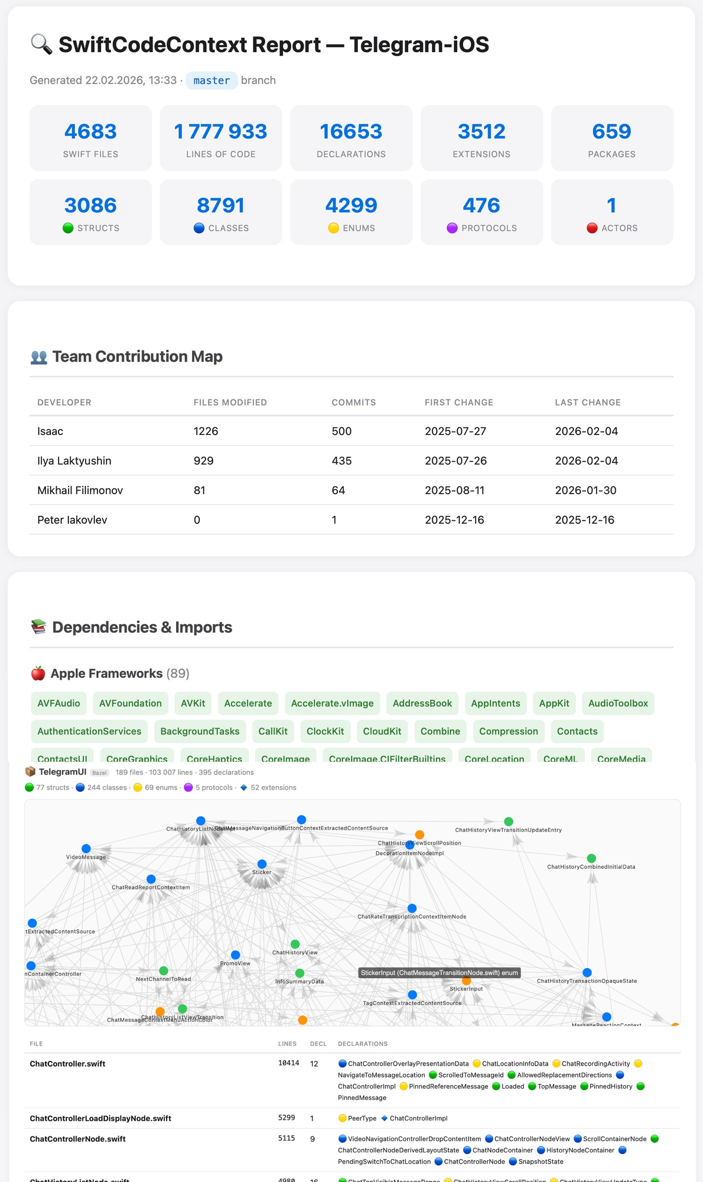Click the Files Modified column header
This screenshot has width=703, height=1182.
click(230, 402)
